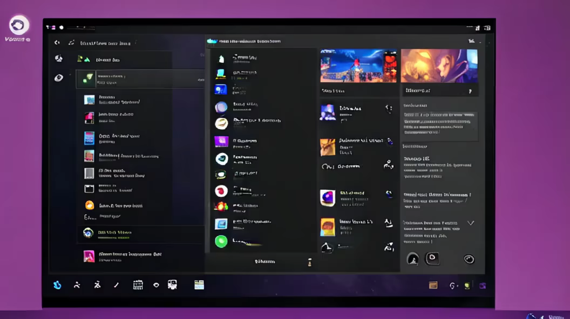The height and width of the screenshot is (319, 570).
Task: Click the thin progress line in the top bar
Action: tap(81, 27)
